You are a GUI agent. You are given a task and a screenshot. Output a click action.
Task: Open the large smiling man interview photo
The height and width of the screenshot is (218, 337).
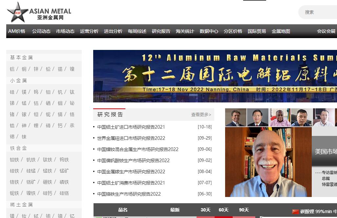click(268, 162)
